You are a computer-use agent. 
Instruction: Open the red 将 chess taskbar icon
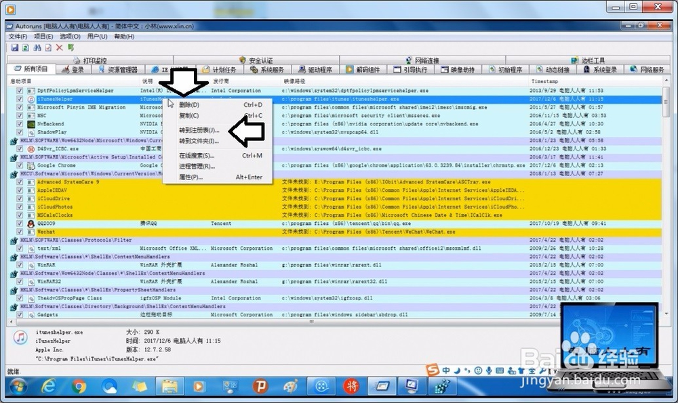coord(351,386)
